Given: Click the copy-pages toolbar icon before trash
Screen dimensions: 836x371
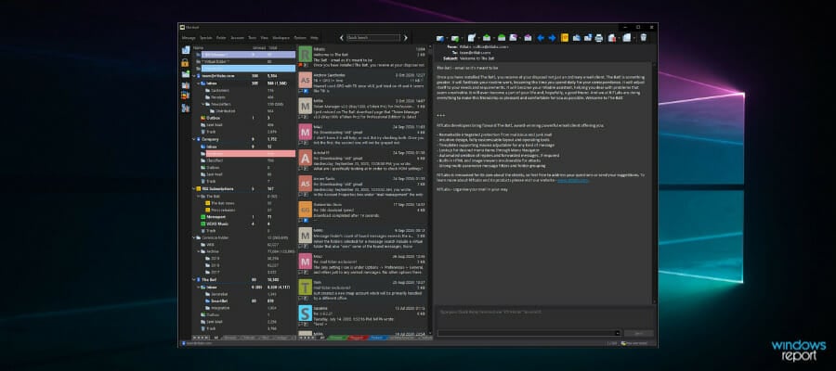Looking at the screenshot, I should point(626,38).
